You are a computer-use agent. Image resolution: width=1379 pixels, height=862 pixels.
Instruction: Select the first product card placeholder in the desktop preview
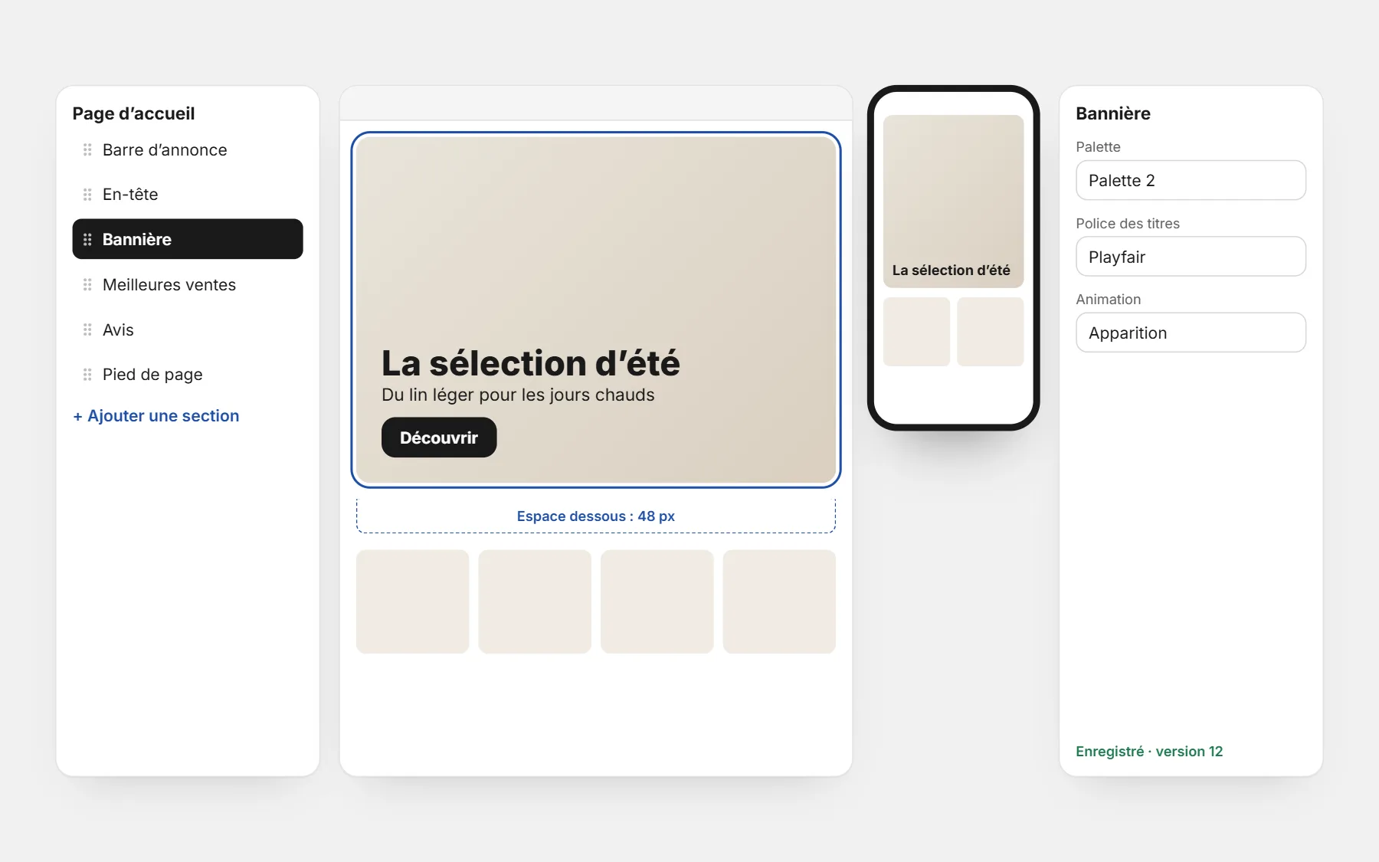pyautogui.click(x=413, y=601)
